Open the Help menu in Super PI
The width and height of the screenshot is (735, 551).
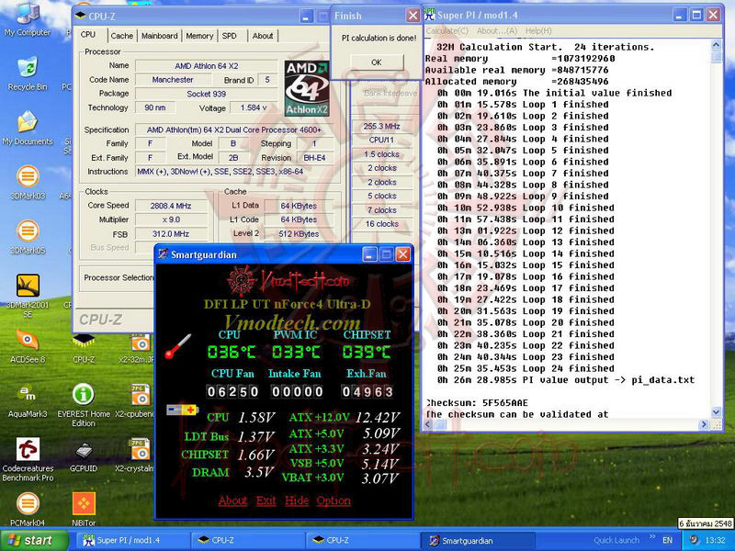(x=538, y=31)
